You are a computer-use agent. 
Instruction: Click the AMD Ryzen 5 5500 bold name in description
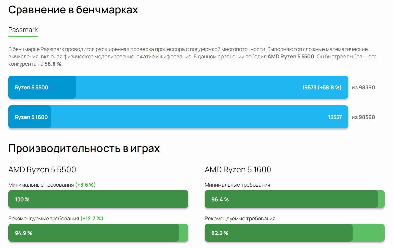click(x=291, y=57)
